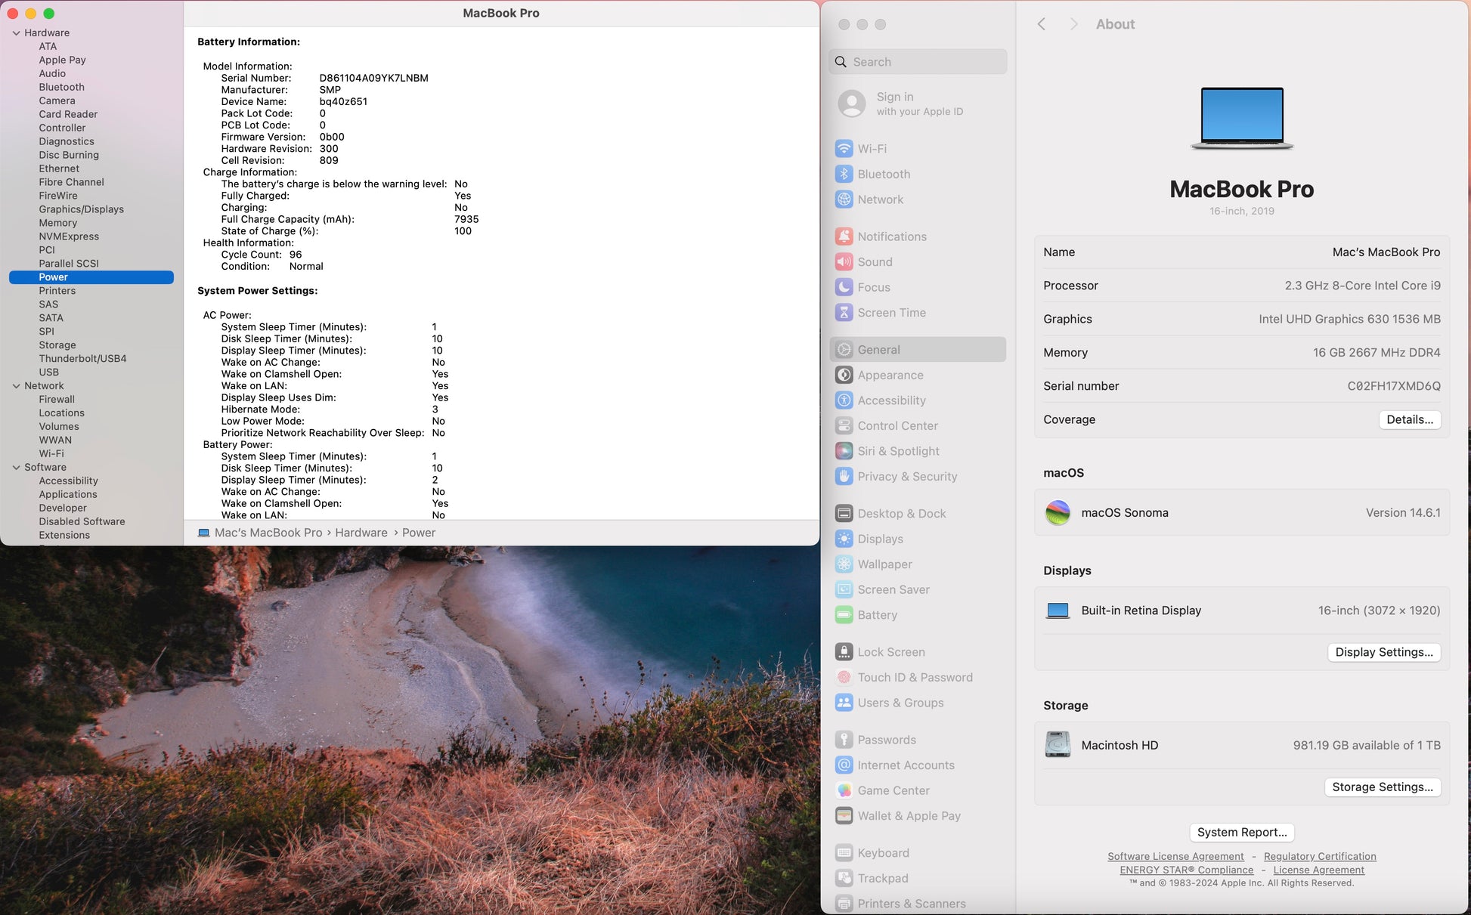The image size is (1471, 915).
Task: Click the Coverage Details button
Action: click(x=1409, y=419)
